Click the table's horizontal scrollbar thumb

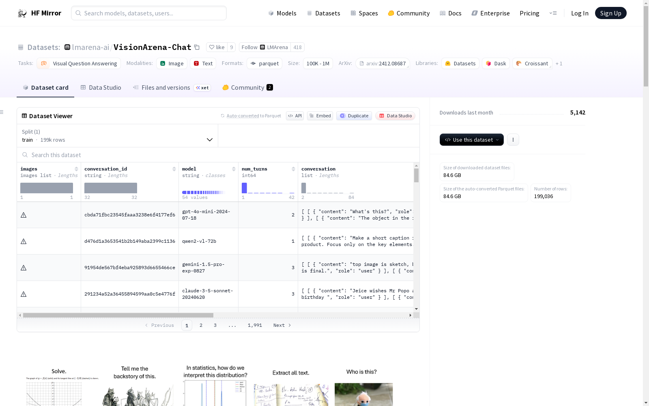118,315
